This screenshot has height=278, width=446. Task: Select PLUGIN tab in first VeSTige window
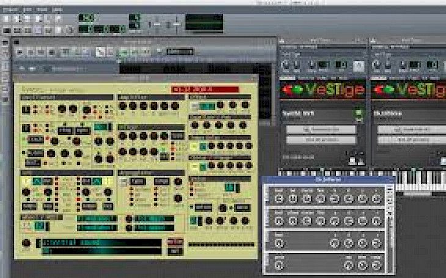[288, 78]
